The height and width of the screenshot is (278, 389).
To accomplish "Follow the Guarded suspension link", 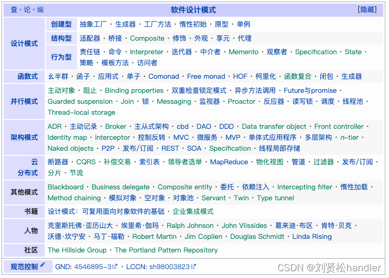I will (80, 102).
